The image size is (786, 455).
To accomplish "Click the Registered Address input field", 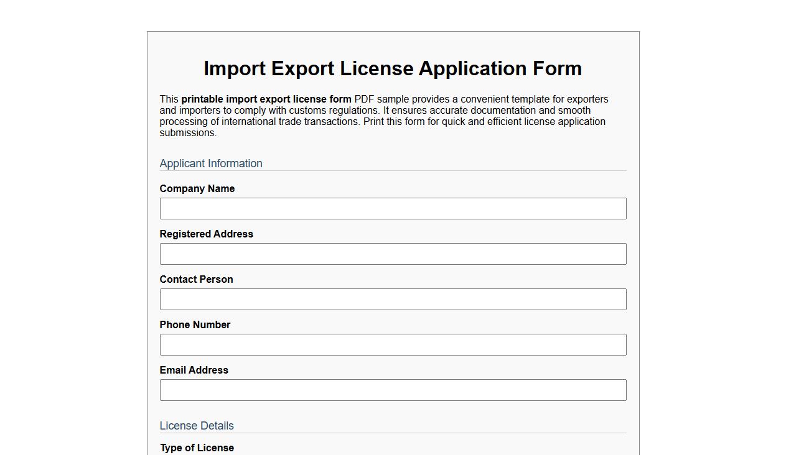I will [393, 254].
